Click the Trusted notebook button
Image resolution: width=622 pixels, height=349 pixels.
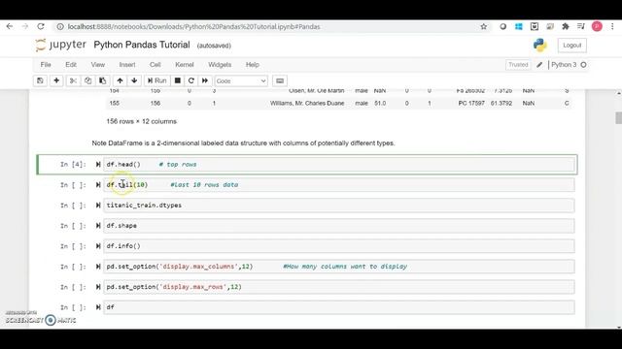click(x=518, y=65)
